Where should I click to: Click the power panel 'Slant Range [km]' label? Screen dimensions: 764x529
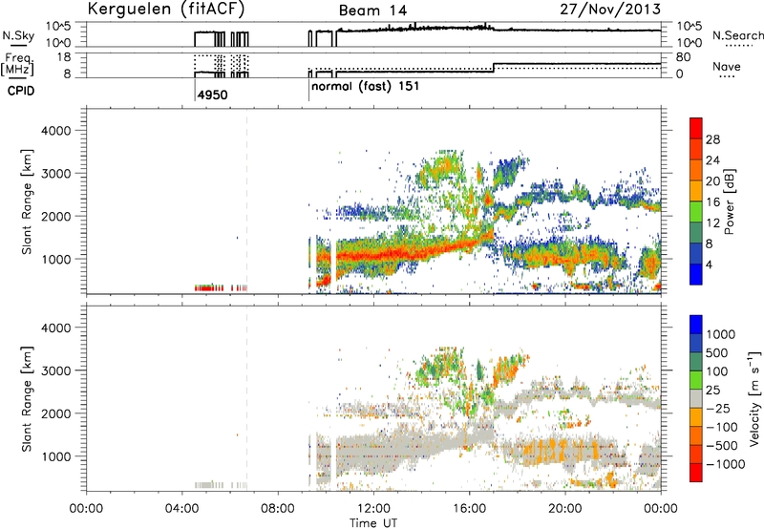coord(27,201)
